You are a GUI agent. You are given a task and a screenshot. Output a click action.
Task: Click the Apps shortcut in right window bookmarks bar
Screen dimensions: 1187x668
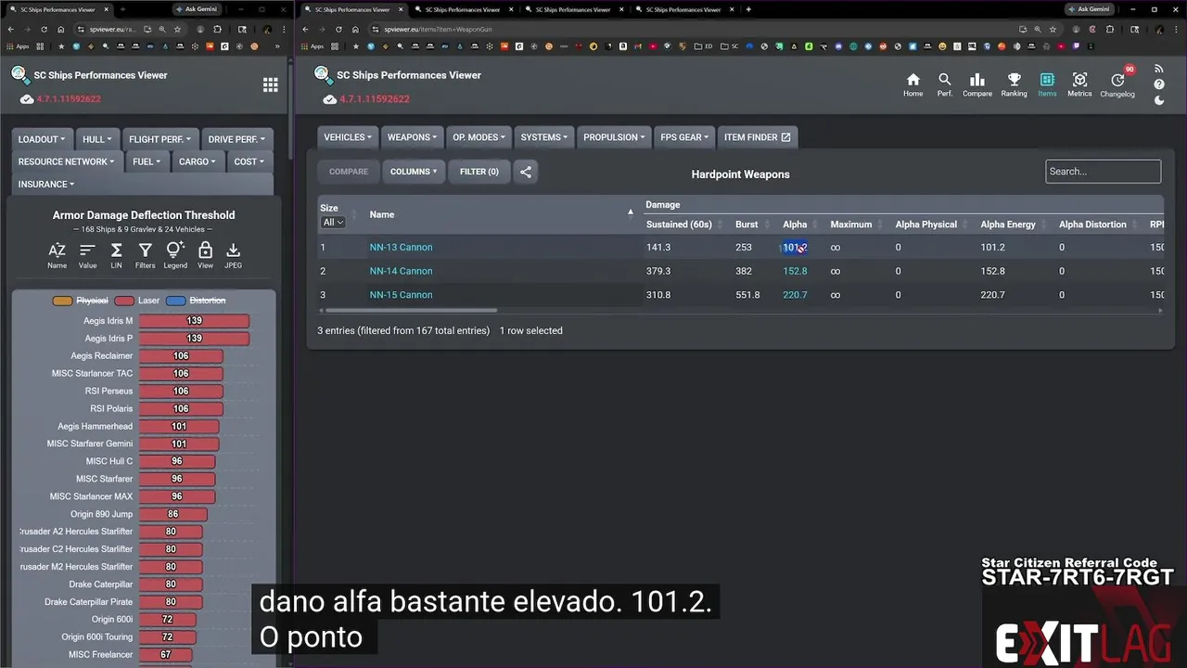312,45
